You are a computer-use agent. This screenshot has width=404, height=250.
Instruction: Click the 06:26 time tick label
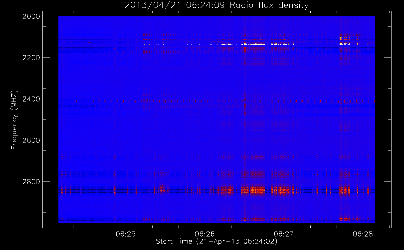pos(205,234)
